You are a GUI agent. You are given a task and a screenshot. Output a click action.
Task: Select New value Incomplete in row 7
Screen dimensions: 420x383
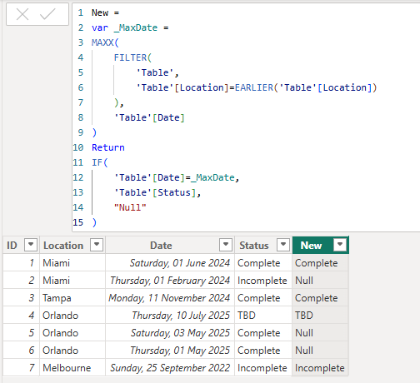(320, 368)
